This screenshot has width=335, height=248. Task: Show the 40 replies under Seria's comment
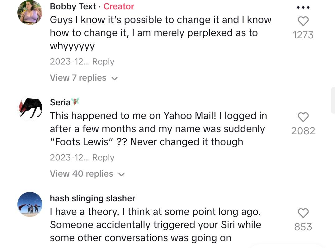[82, 174]
